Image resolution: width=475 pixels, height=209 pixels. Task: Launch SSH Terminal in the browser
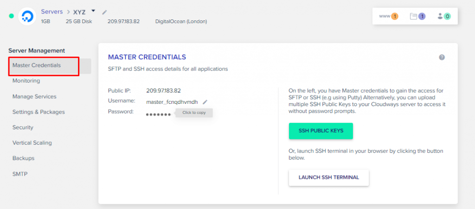click(328, 177)
